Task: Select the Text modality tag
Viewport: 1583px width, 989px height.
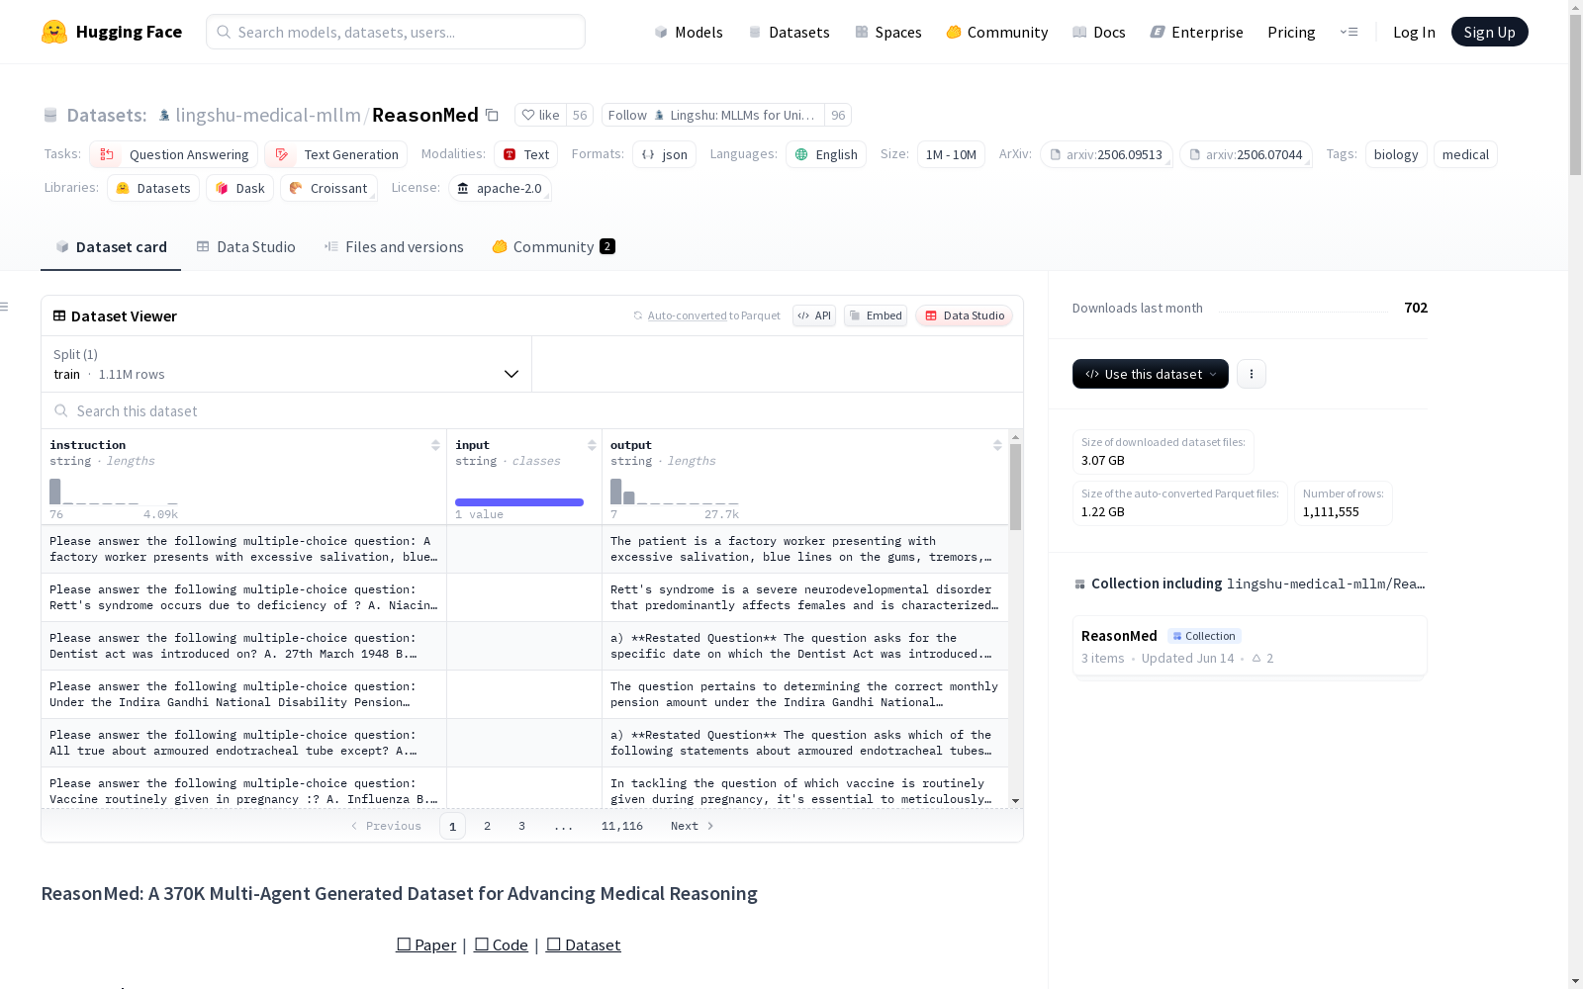Action: tap(526, 154)
